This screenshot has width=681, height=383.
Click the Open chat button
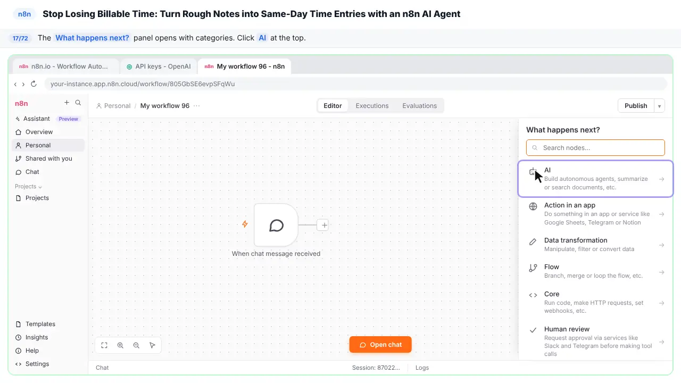point(380,345)
